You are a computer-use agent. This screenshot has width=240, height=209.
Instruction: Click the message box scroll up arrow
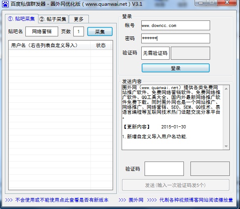226,89
